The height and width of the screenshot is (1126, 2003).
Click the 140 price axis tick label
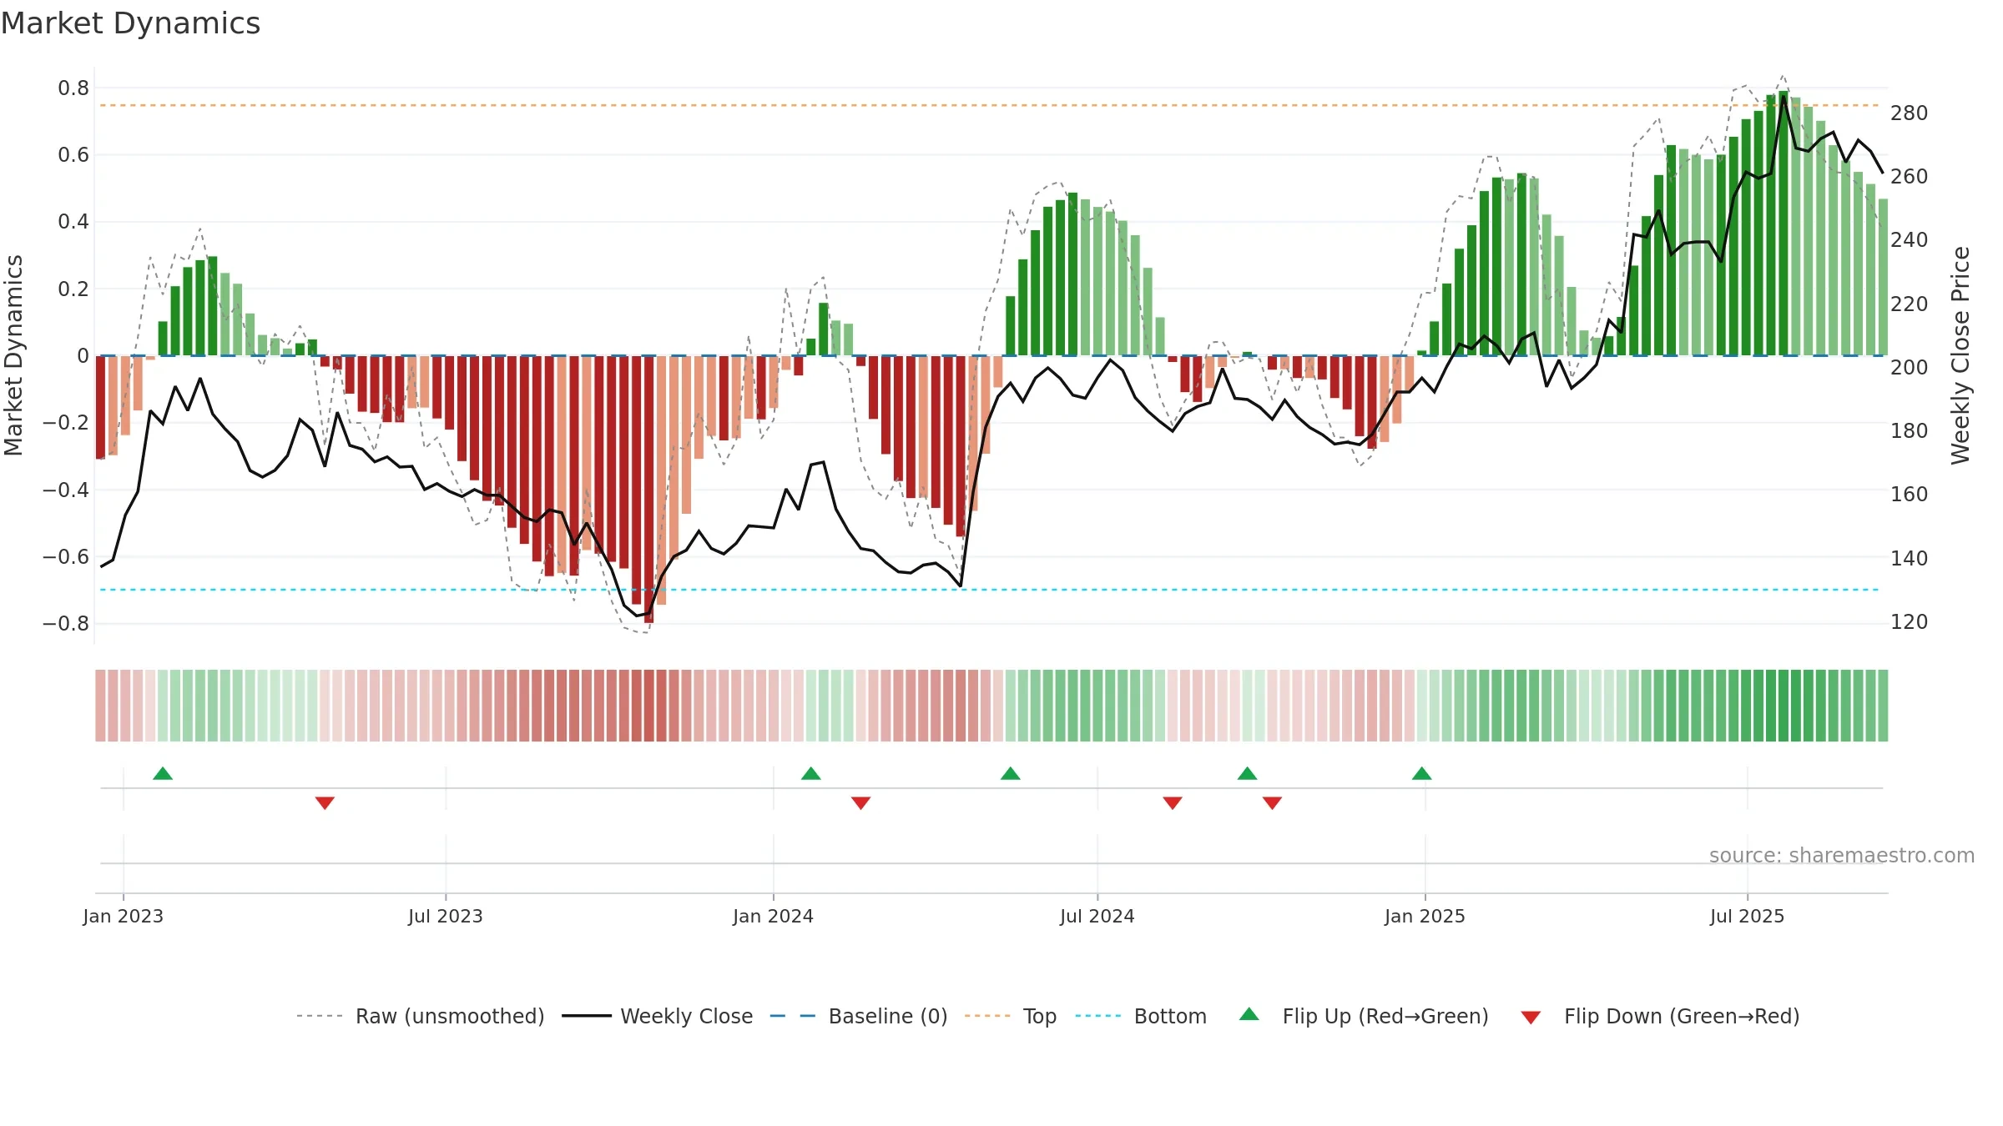click(x=1910, y=559)
